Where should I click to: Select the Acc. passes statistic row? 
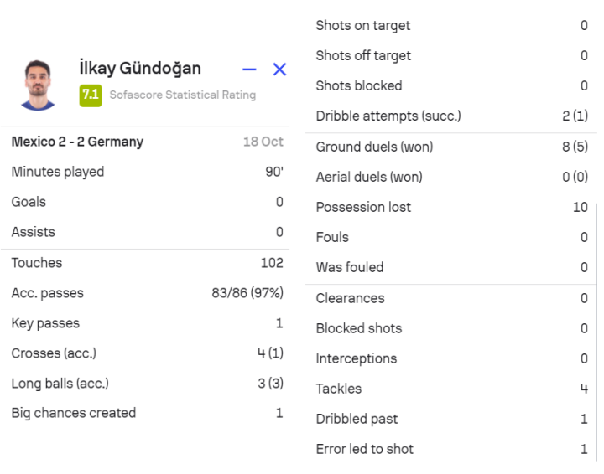[147, 293]
